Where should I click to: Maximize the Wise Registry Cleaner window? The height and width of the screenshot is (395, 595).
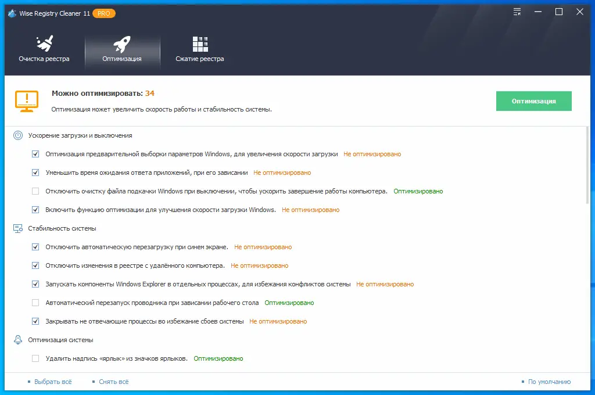[x=559, y=12]
